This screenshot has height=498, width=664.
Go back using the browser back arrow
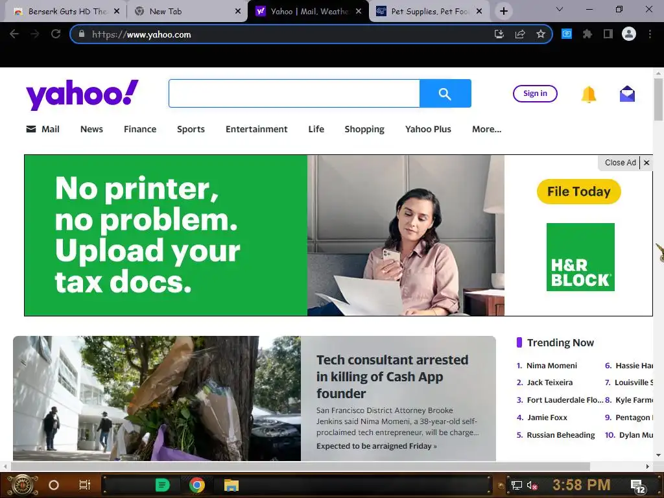tap(14, 34)
